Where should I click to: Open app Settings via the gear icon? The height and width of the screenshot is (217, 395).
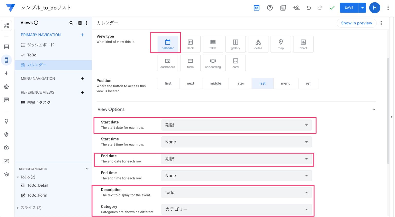(6, 147)
